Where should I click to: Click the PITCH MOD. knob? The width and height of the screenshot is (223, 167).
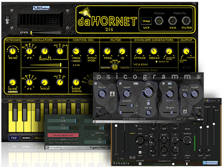pyautogui.click(x=92, y=51)
